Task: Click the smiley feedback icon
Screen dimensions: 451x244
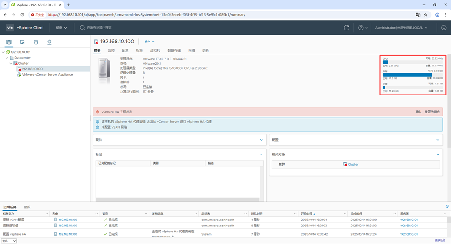Action: click(444, 28)
